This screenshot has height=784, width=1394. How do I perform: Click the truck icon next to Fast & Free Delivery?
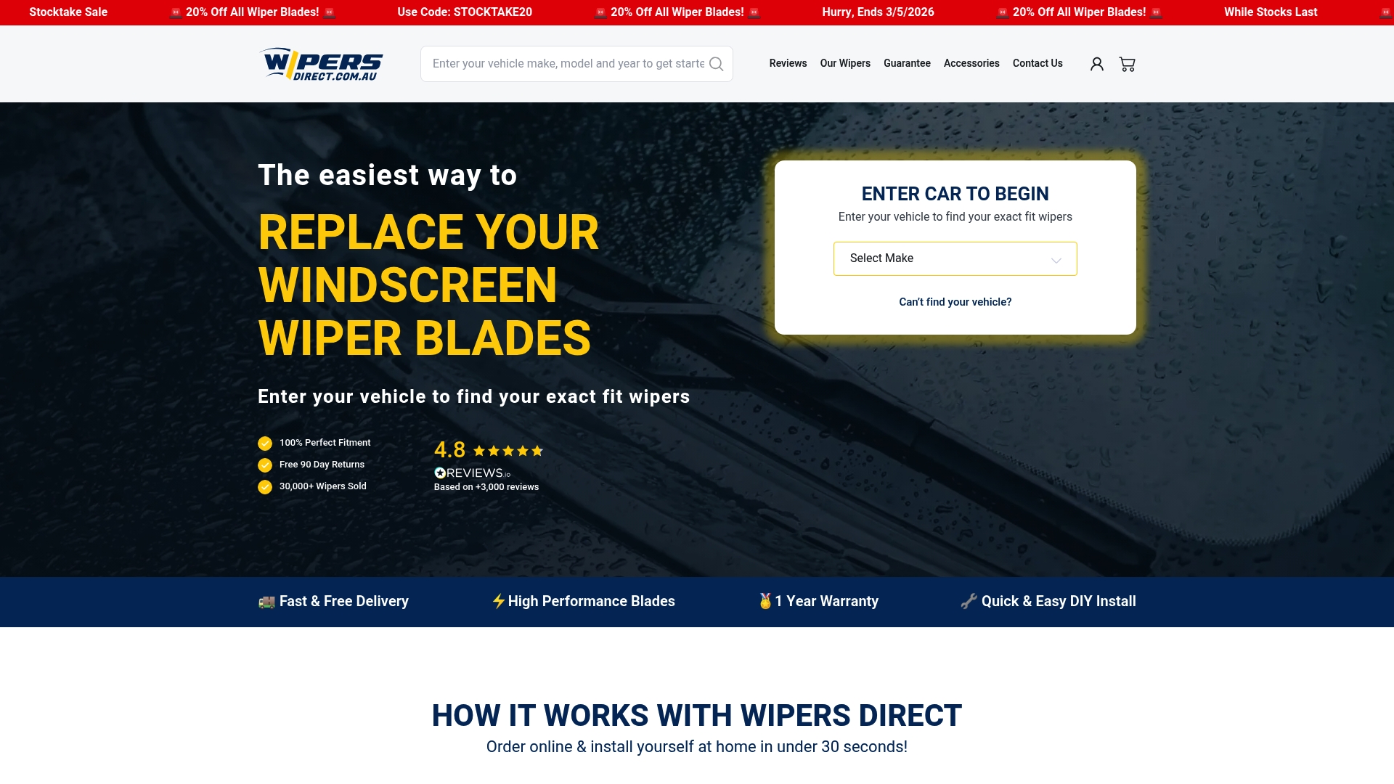point(266,601)
